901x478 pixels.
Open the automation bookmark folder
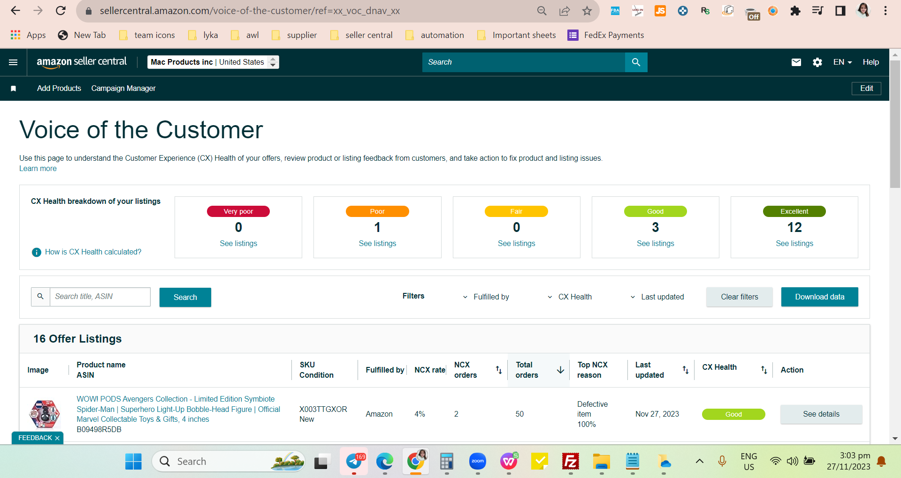coord(435,35)
